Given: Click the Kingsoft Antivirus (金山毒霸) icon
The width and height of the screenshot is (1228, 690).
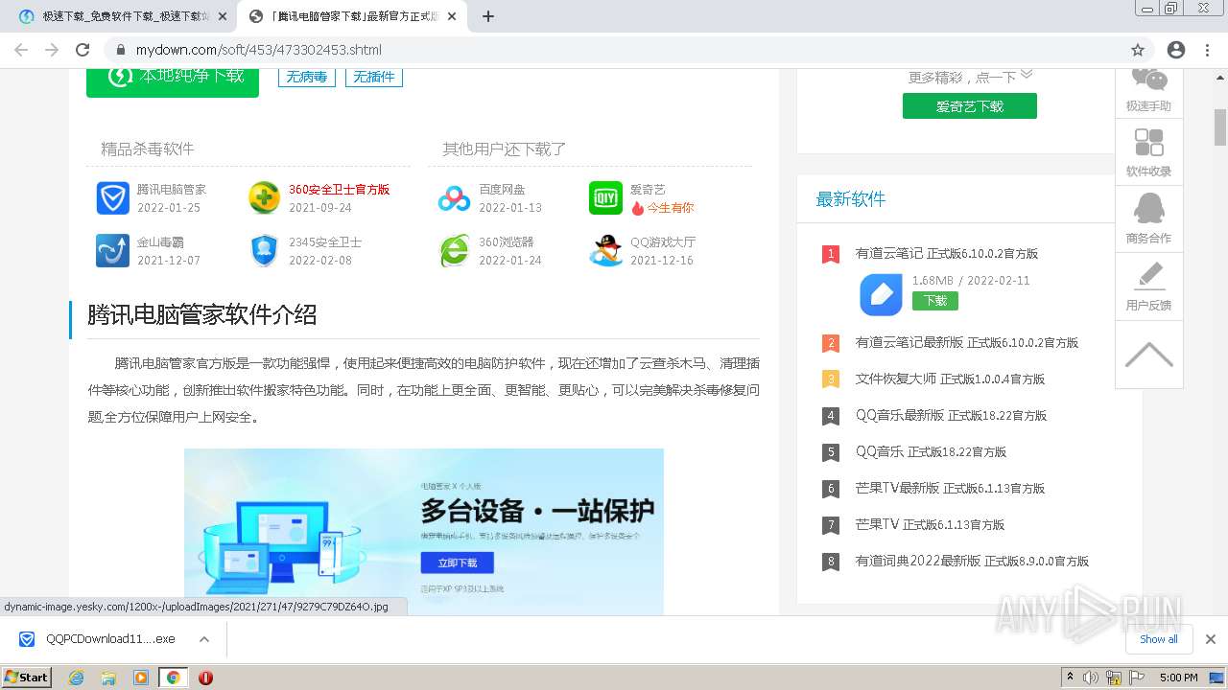Looking at the screenshot, I should [x=113, y=251].
